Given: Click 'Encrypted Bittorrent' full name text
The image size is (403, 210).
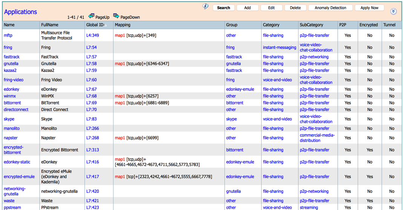Looking at the screenshot, I should coord(60,150).
